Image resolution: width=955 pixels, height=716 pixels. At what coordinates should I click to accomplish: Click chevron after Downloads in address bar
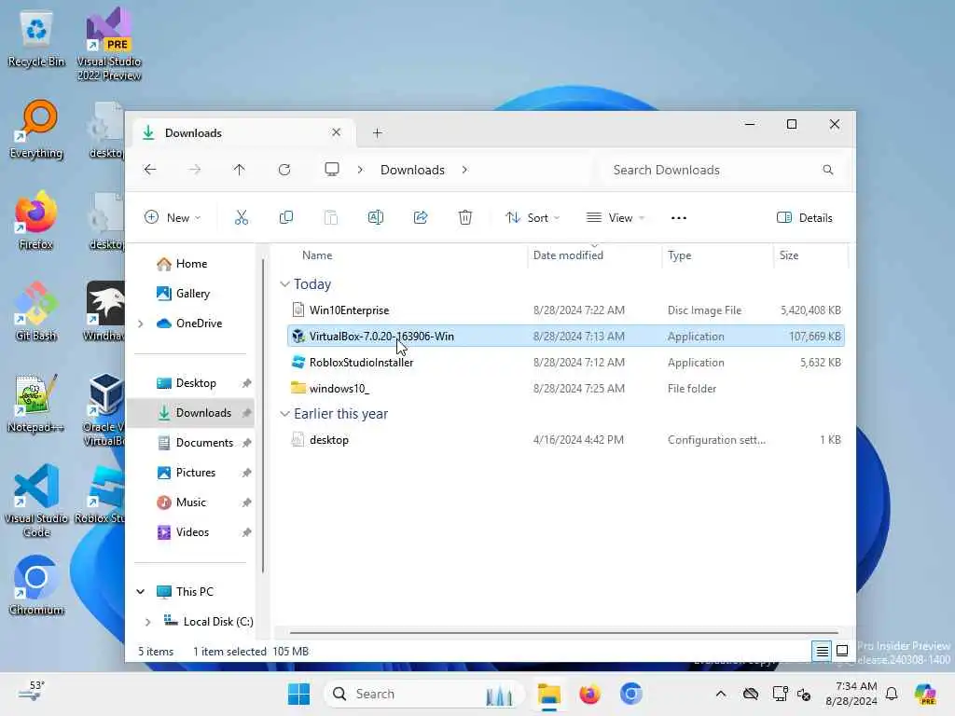(464, 170)
